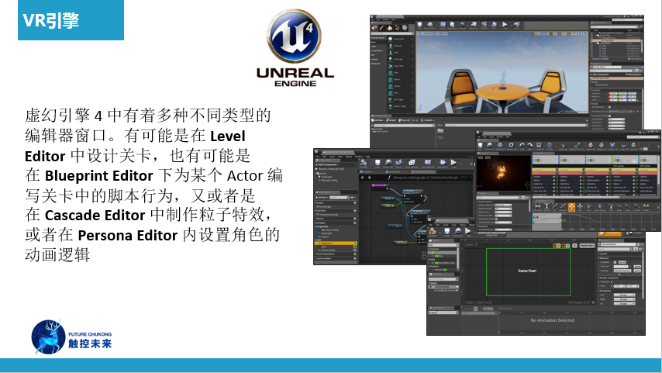The image size is (662, 373).
Task: Click Search Palette field in widget editor
Action: tap(443, 245)
